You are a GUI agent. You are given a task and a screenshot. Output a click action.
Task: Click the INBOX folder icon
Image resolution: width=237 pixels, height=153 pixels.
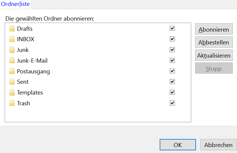click(x=12, y=39)
